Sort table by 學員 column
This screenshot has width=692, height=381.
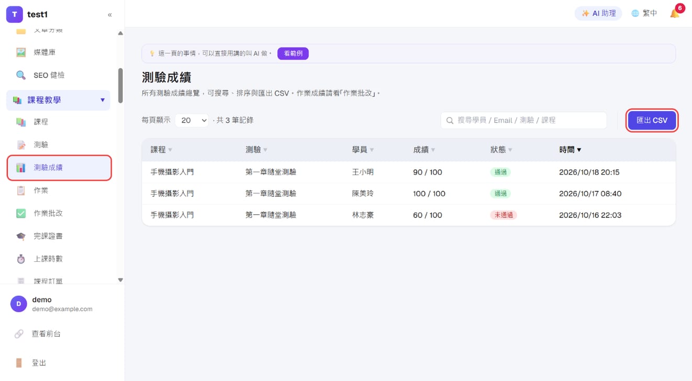coord(363,150)
